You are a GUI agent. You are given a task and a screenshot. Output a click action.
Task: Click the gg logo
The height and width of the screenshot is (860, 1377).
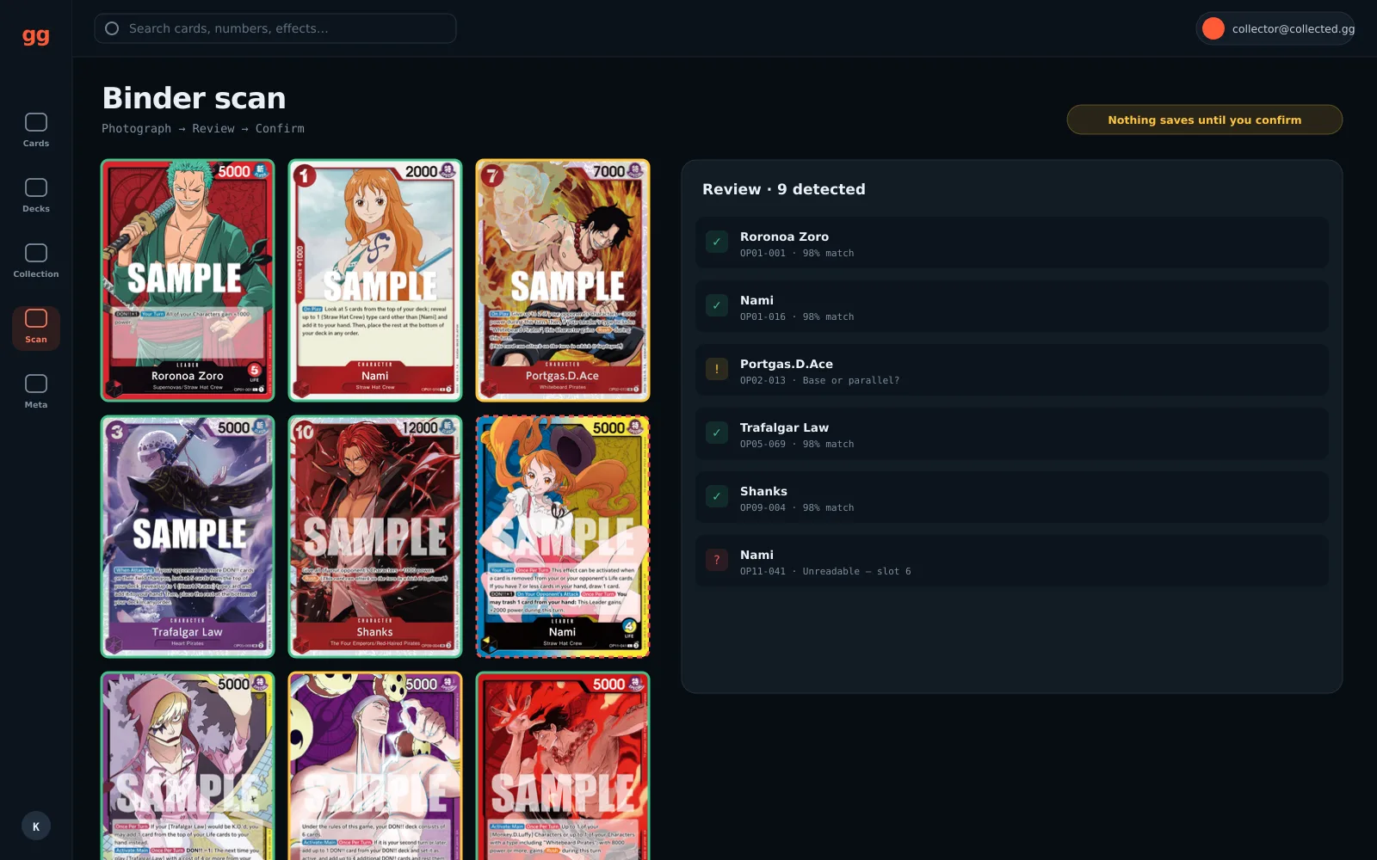point(36,35)
